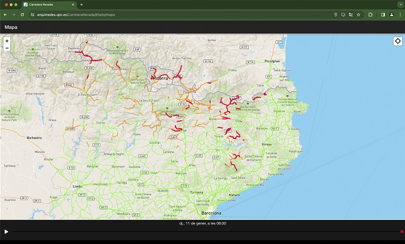Open Chrome side panel
This screenshot has width=405, height=244.
click(x=383, y=14)
